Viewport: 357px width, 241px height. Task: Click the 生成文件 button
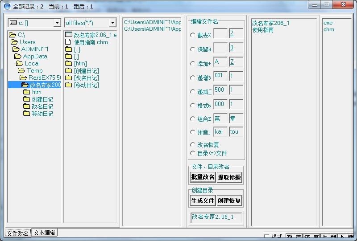coord(203,200)
